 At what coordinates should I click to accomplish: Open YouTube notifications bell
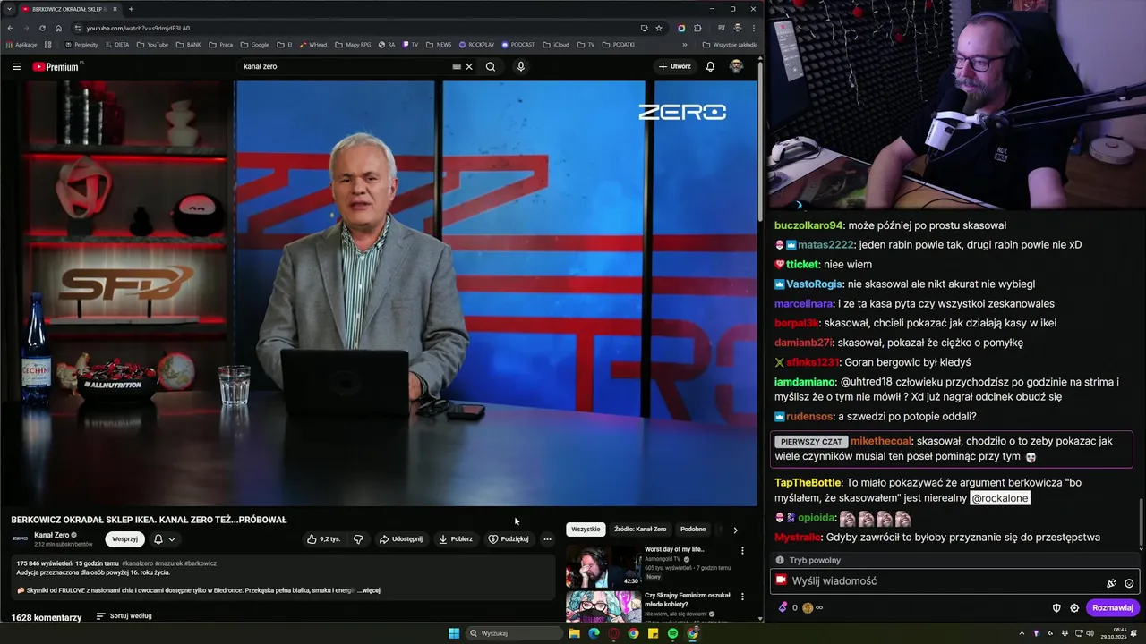tap(710, 66)
